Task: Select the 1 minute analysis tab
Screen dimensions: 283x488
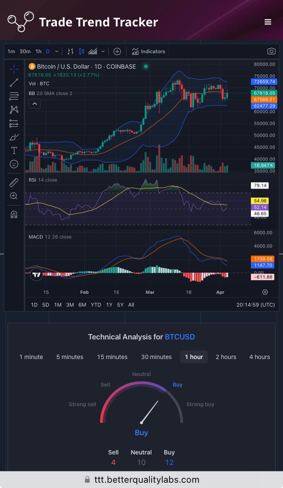Action: (31, 357)
